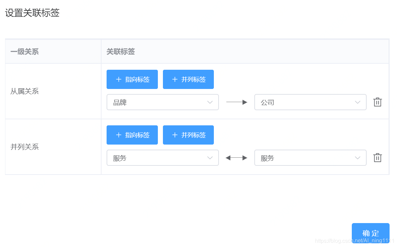Expand the 公司 dropdown chevron
Screen dimensions: 397x247
[358, 102]
